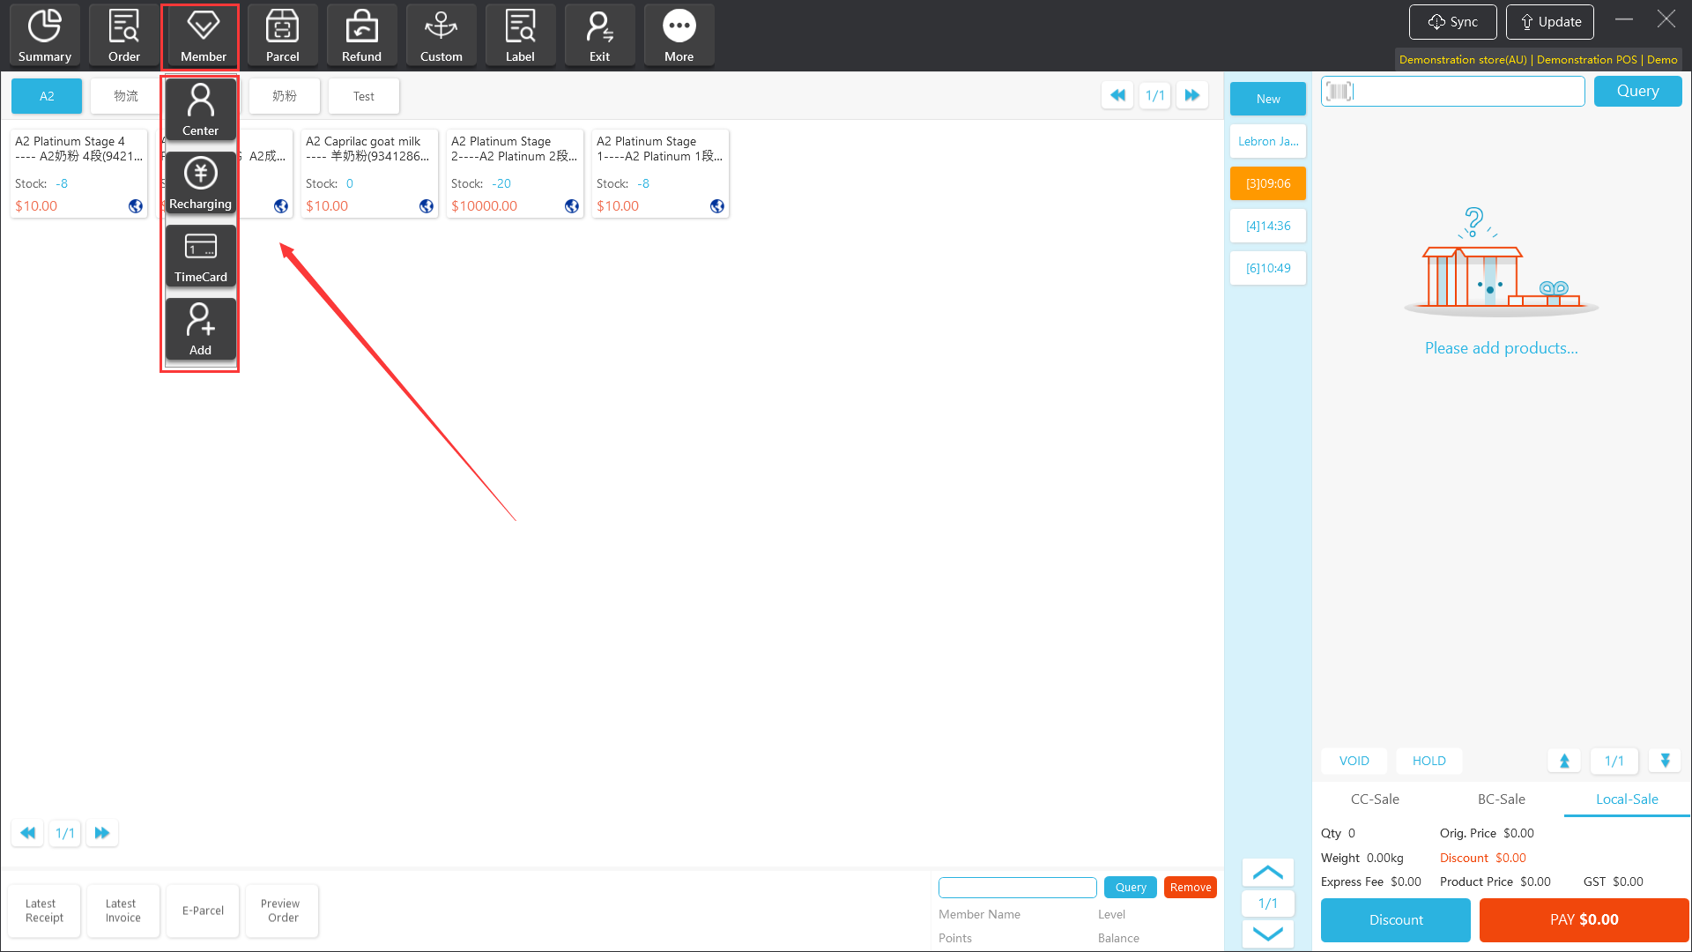This screenshot has height=952, width=1692.
Task: Open Member Center from dropdown
Action: [x=201, y=109]
